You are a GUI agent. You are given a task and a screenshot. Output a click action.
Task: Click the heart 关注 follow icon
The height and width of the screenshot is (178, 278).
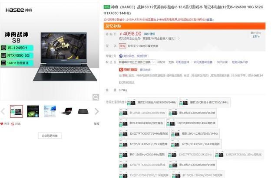pyautogui.click(x=2, y=124)
